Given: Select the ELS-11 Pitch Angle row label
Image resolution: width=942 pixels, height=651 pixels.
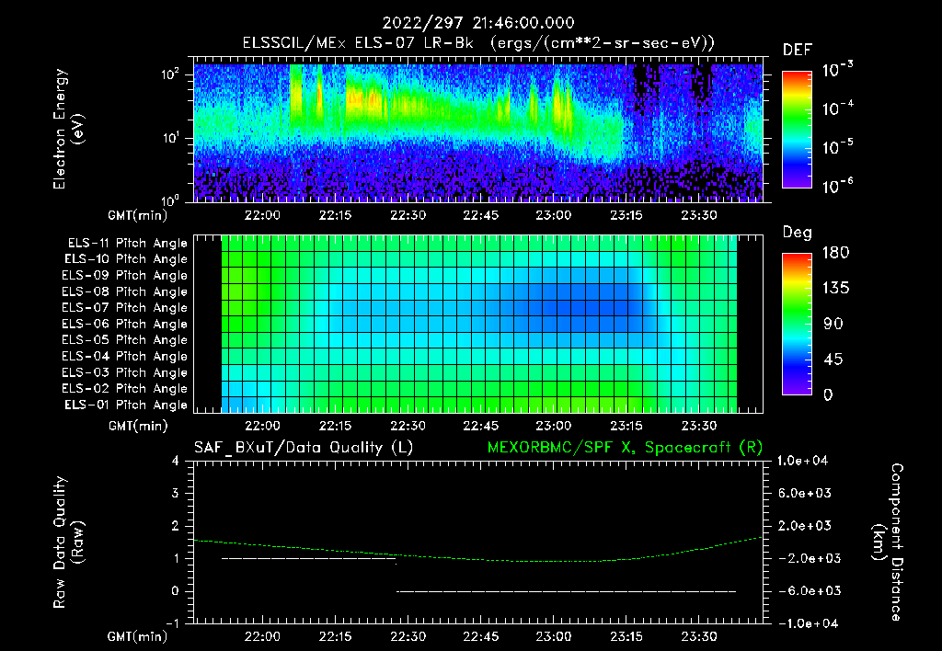Looking at the screenshot, I should coord(127,244).
